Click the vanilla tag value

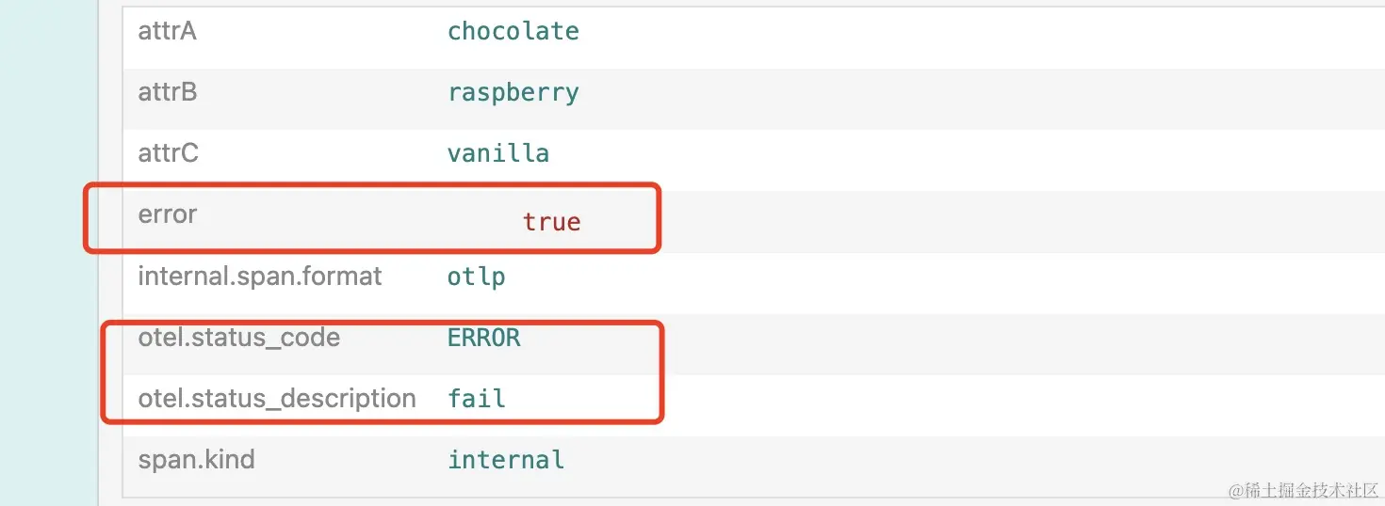(x=498, y=153)
